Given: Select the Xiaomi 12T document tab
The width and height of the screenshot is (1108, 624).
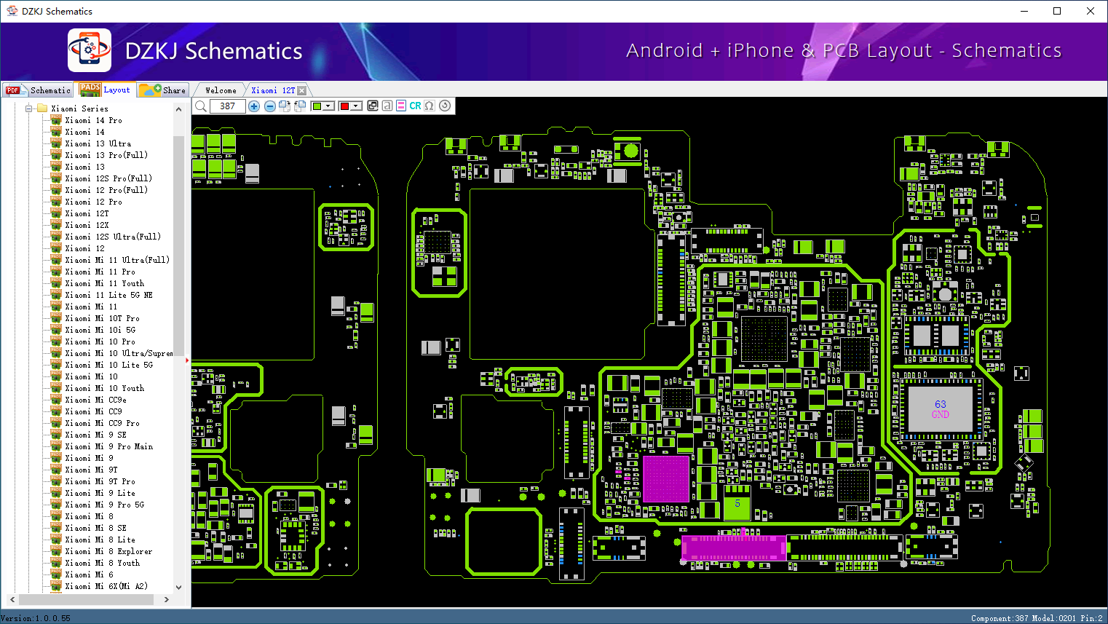Looking at the screenshot, I should [x=273, y=90].
